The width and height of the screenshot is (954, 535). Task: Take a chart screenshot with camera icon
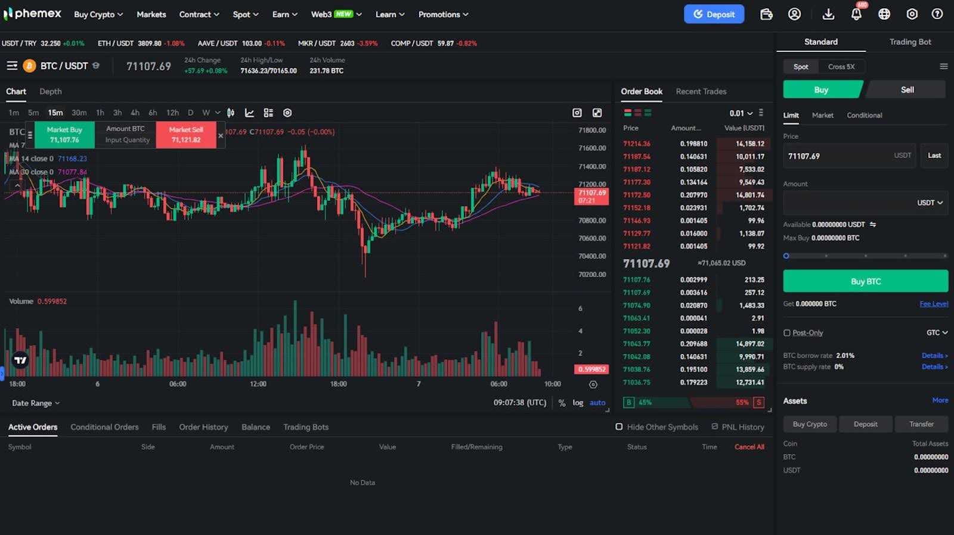577,113
